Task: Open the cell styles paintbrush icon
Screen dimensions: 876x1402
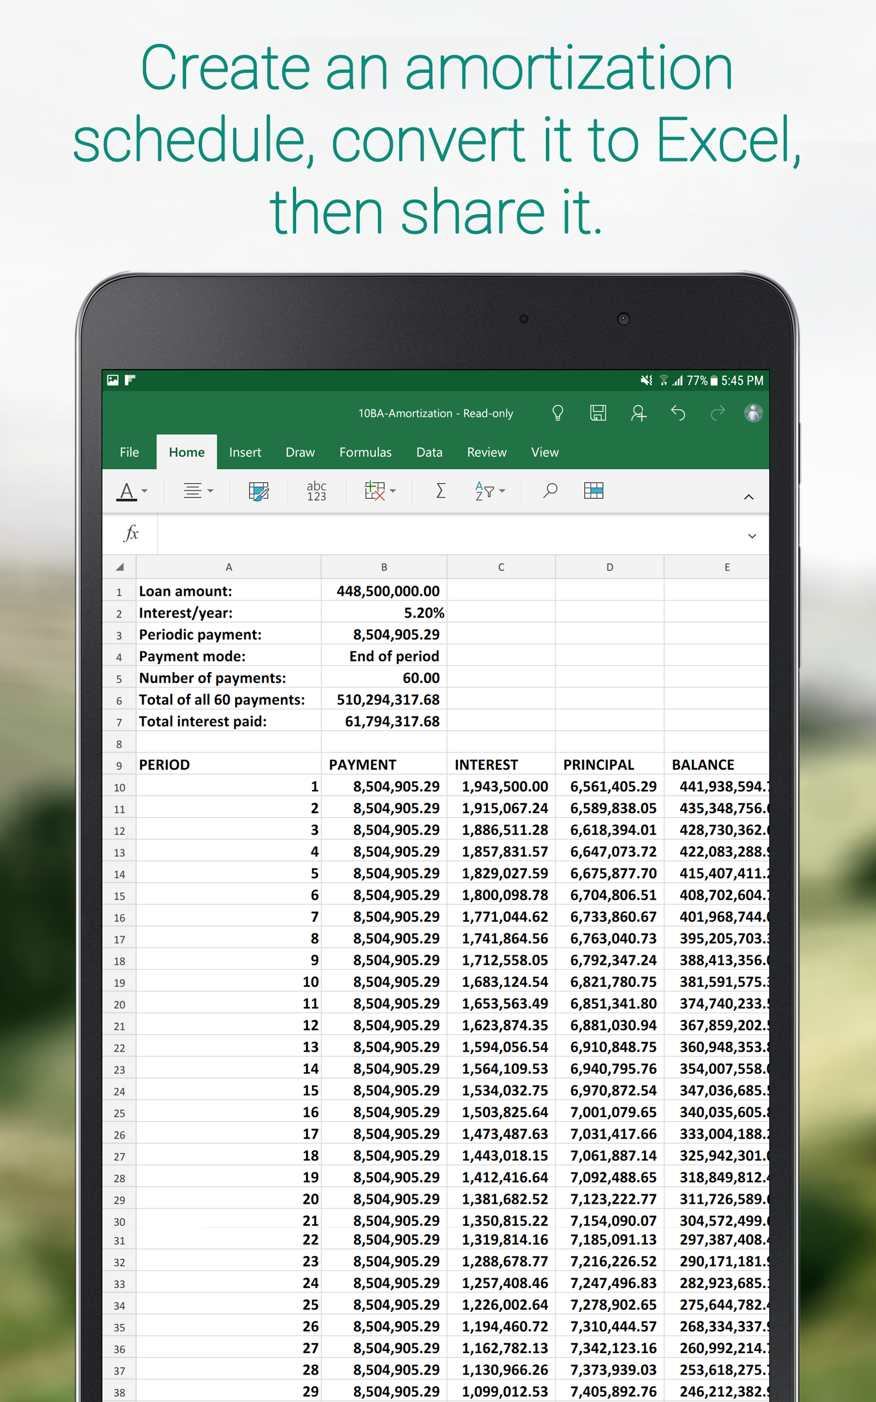Action: (x=258, y=491)
